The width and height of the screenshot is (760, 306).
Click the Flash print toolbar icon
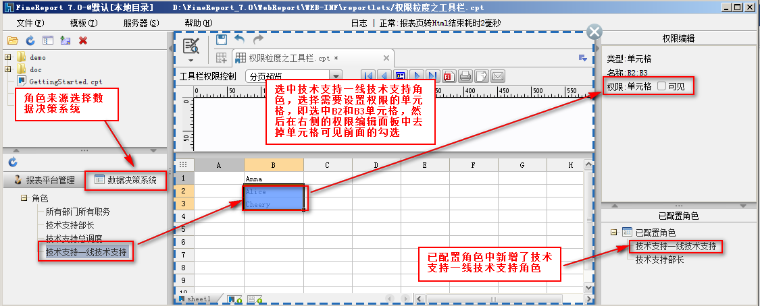449,76
